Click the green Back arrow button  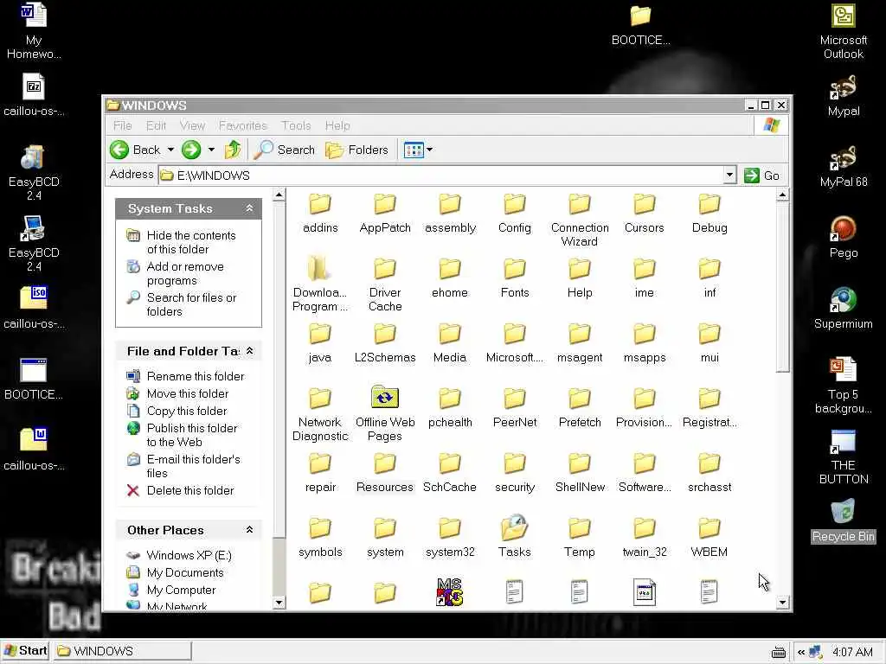[119, 150]
